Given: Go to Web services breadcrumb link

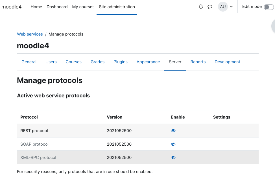Looking at the screenshot, I should click(30, 34).
